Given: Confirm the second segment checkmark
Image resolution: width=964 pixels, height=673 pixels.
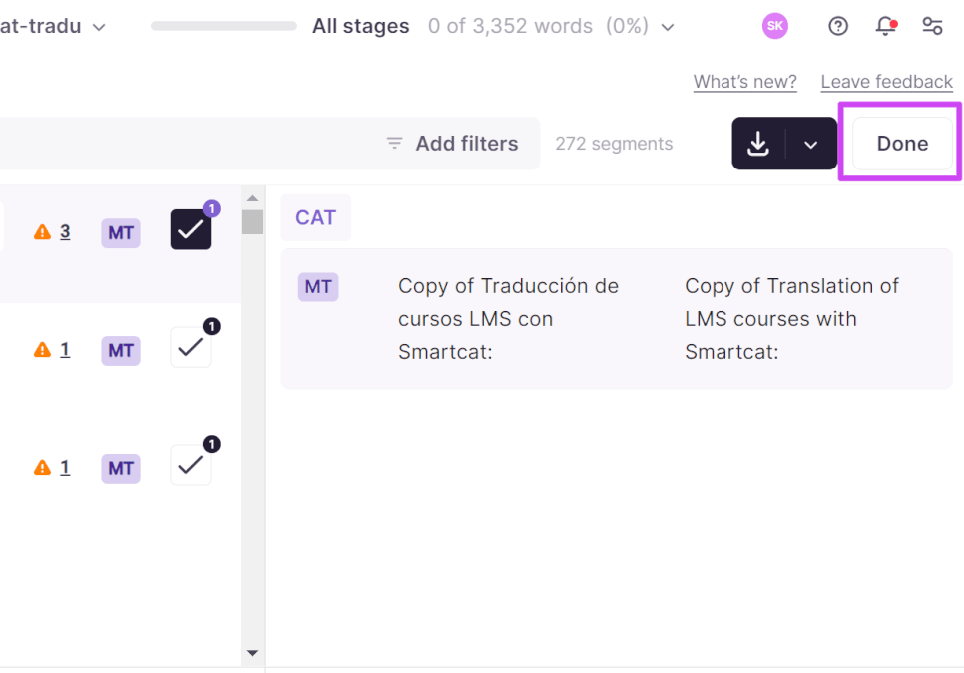Looking at the screenshot, I should (191, 348).
